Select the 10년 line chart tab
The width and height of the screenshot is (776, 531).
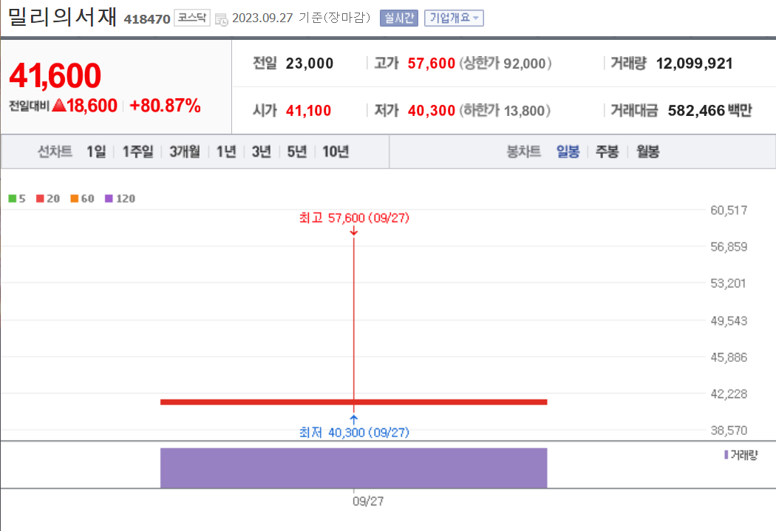pyautogui.click(x=336, y=151)
